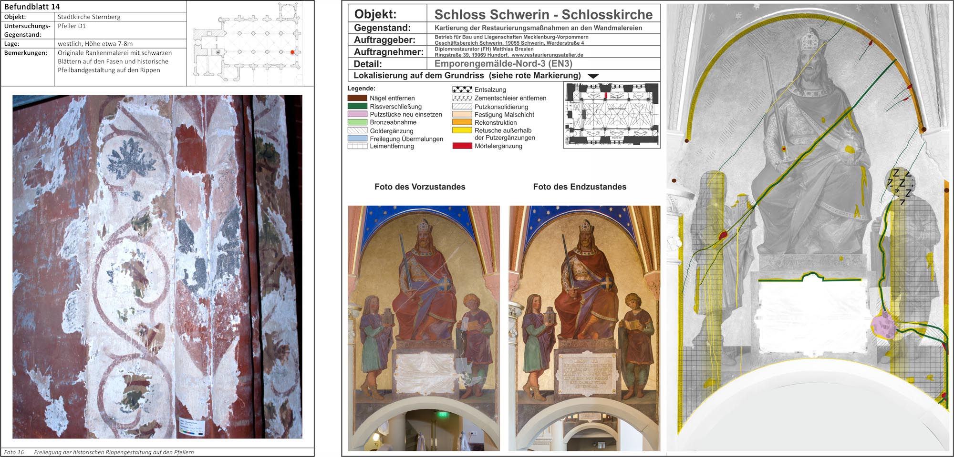Click the 'Lage:' label
Viewport: 954px width, 457px height.
click(12, 44)
